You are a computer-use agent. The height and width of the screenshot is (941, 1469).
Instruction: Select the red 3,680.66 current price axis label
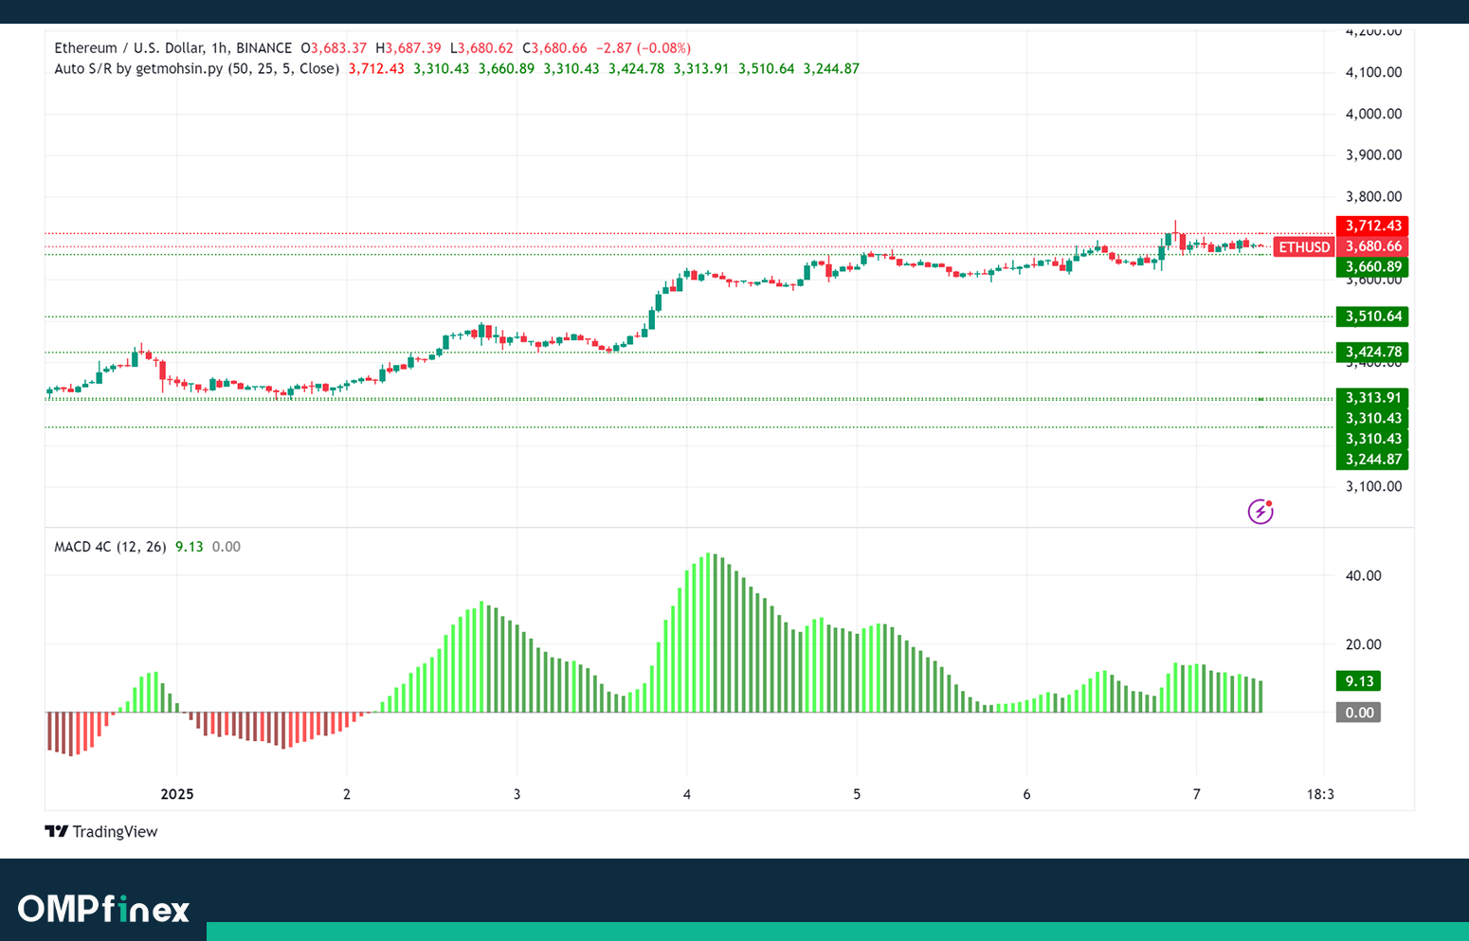tap(1372, 246)
